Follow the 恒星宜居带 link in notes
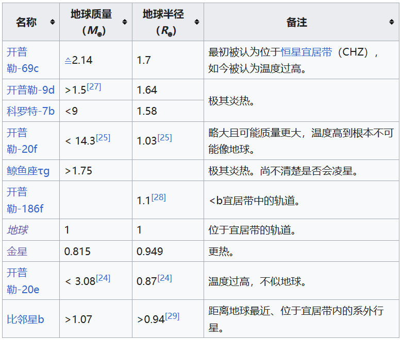 (306, 52)
